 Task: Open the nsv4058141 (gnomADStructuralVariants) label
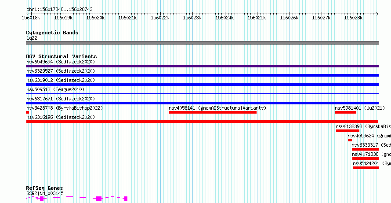tap(218, 108)
